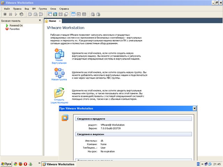
Task: Click the Новая Группа link text
Action: tap(59, 80)
